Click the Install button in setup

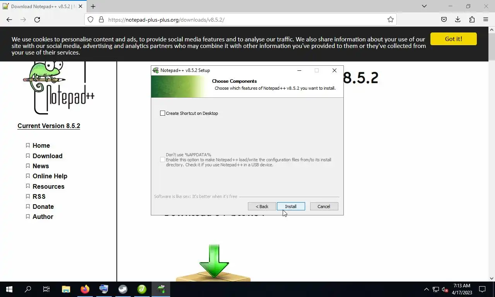(x=291, y=207)
